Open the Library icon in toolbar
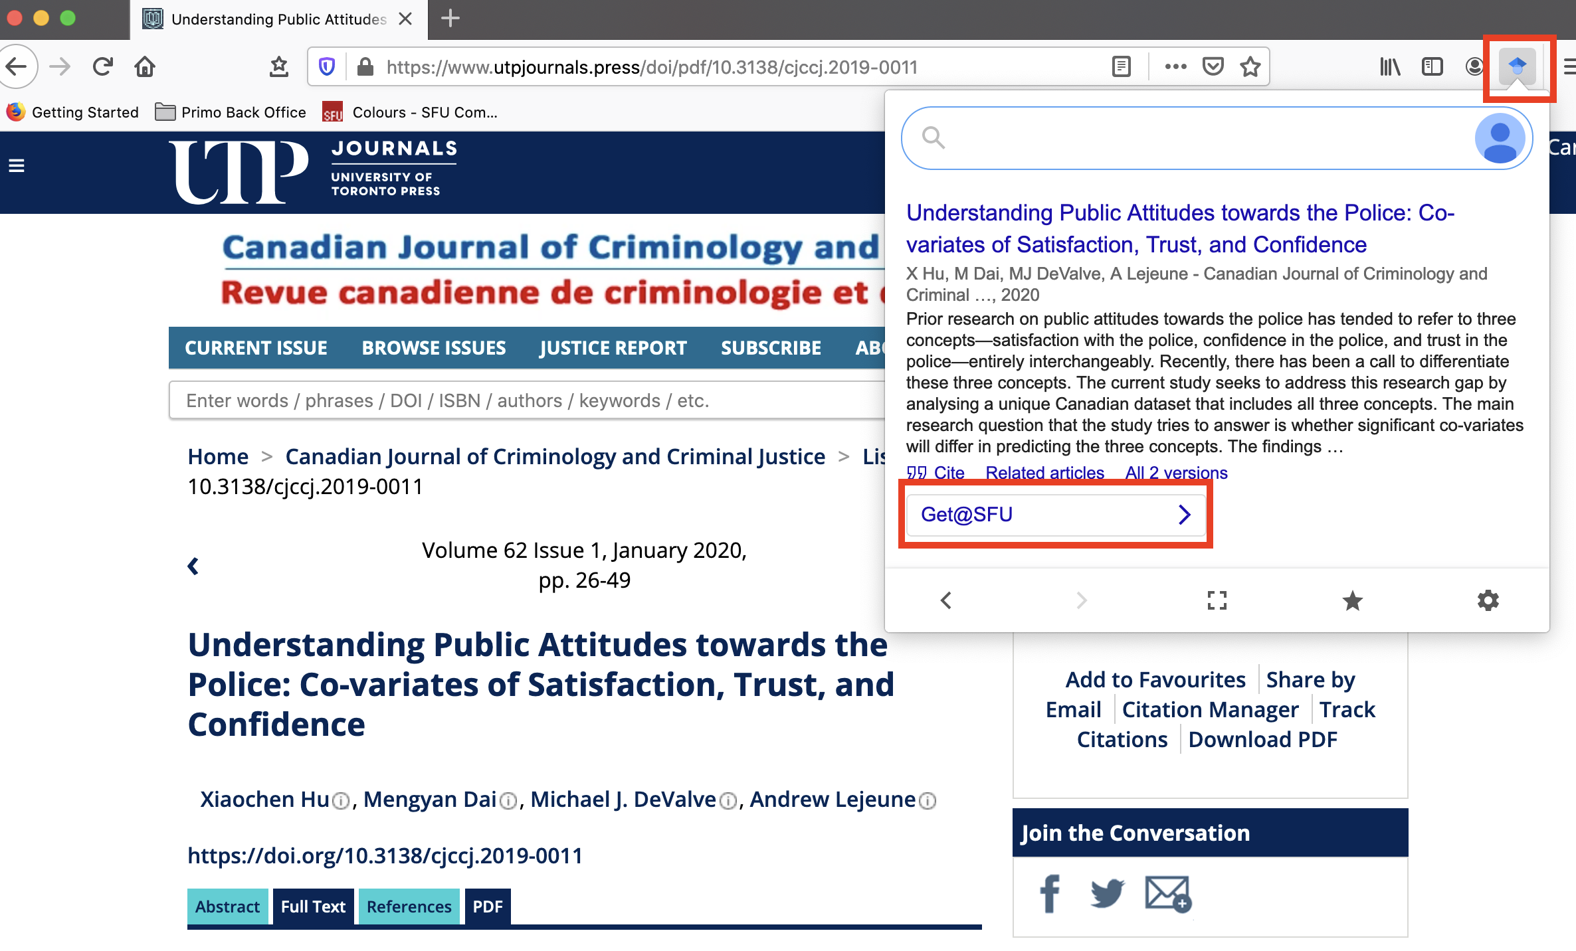 (1390, 66)
